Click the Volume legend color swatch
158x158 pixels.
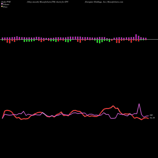(x=2, y=4)
